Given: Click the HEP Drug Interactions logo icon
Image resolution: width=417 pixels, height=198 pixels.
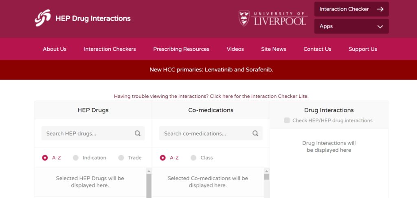Looking at the screenshot, I should click(42, 18).
